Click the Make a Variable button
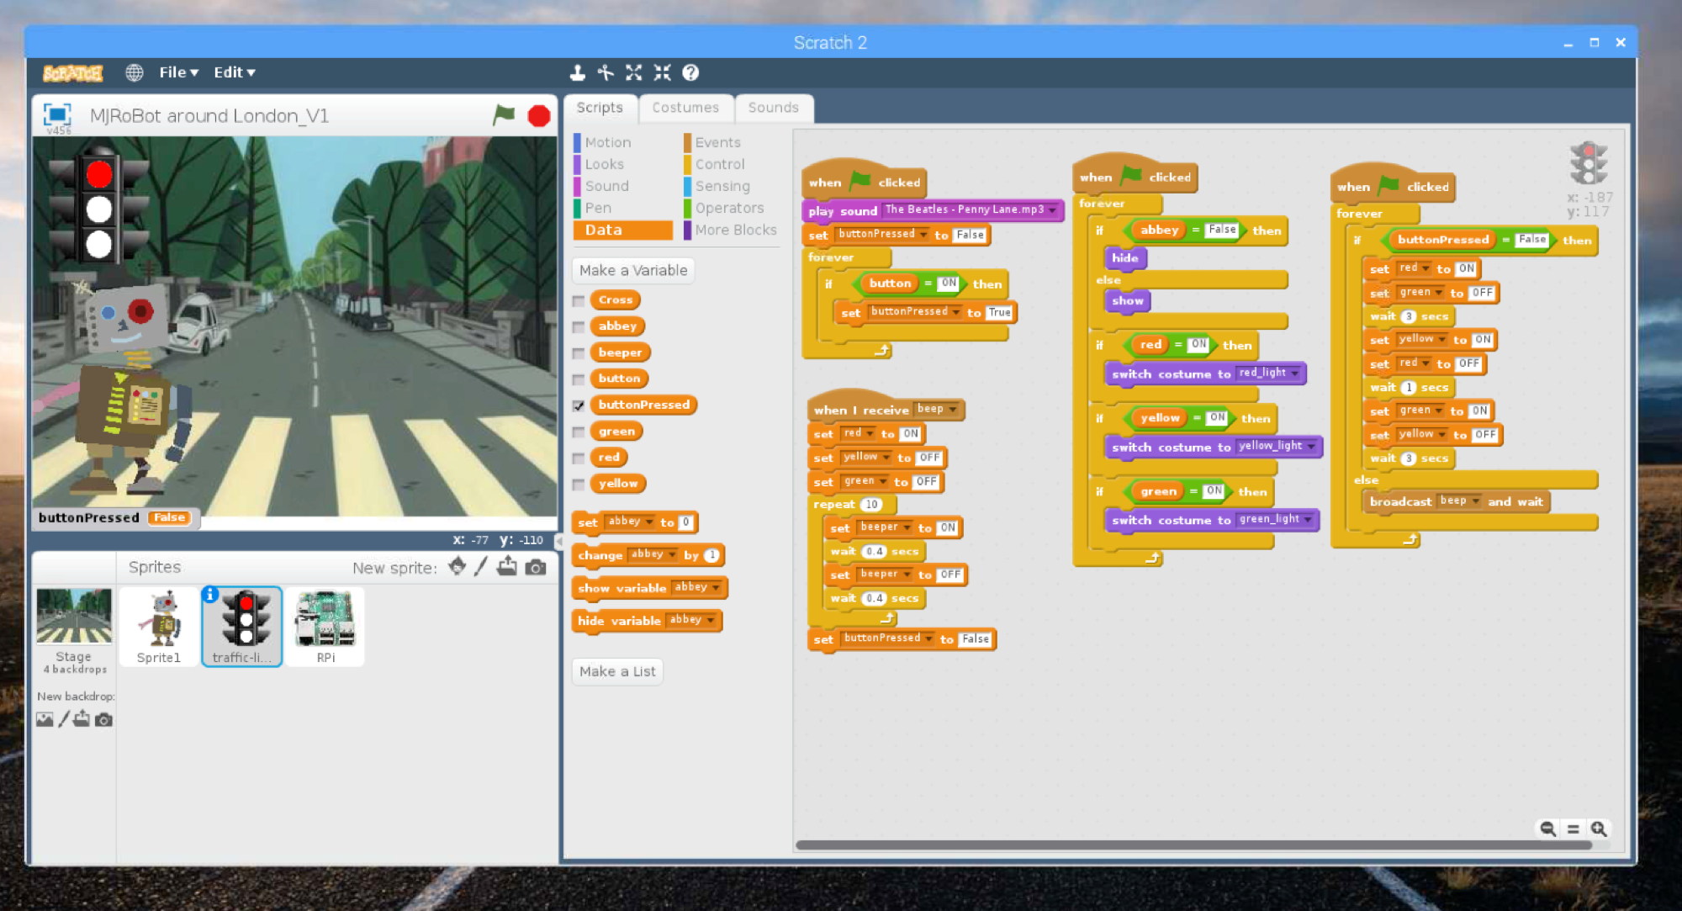This screenshot has height=911, width=1682. point(632,270)
